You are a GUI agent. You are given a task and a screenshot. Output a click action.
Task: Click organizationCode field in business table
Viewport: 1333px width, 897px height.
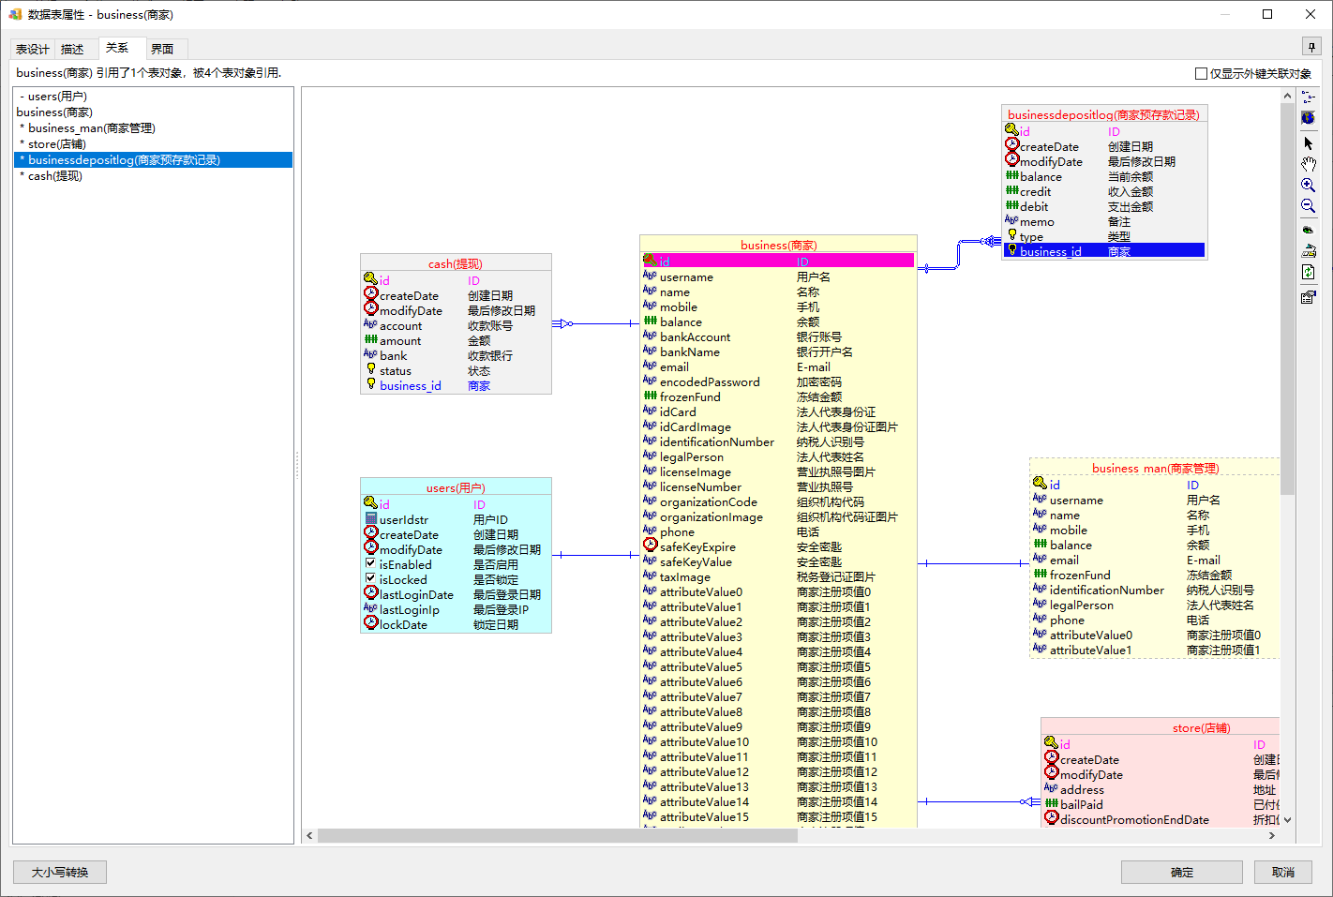[x=708, y=501]
